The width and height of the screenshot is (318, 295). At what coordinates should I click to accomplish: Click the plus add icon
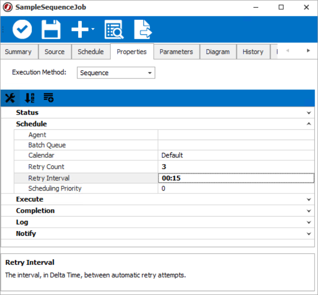80,29
